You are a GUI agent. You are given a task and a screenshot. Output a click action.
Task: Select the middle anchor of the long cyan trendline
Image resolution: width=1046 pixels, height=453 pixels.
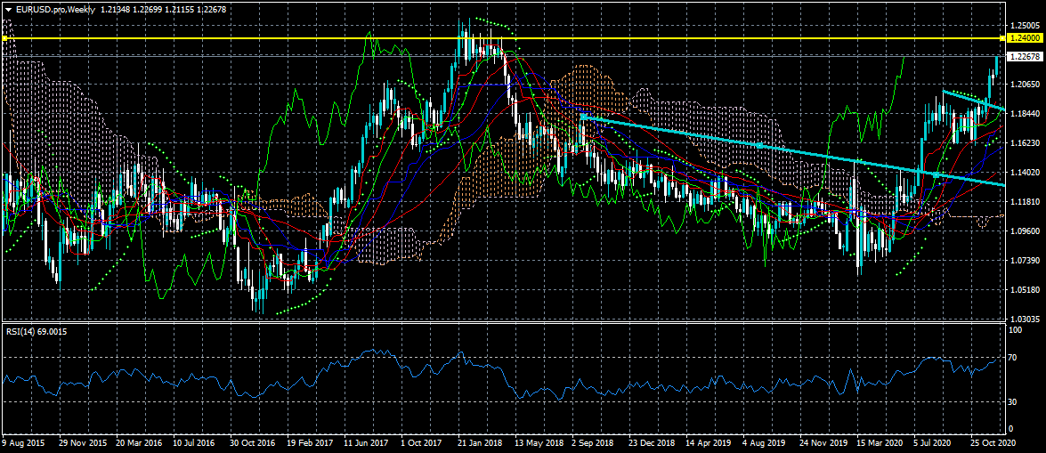click(x=758, y=145)
